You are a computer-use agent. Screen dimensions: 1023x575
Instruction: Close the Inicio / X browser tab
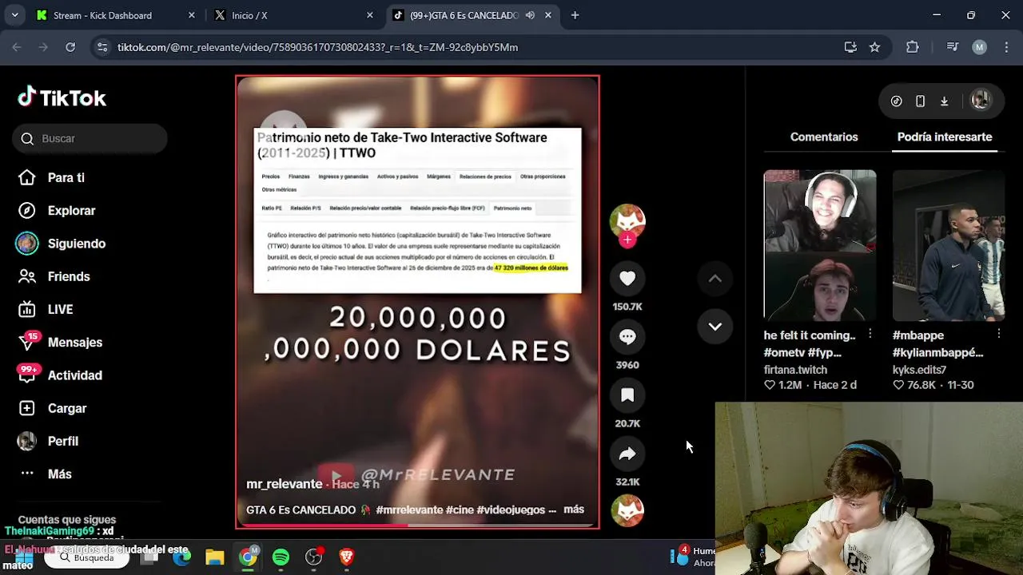coord(369,15)
